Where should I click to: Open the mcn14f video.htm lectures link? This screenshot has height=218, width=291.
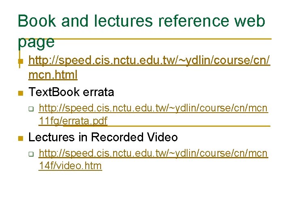153,153
